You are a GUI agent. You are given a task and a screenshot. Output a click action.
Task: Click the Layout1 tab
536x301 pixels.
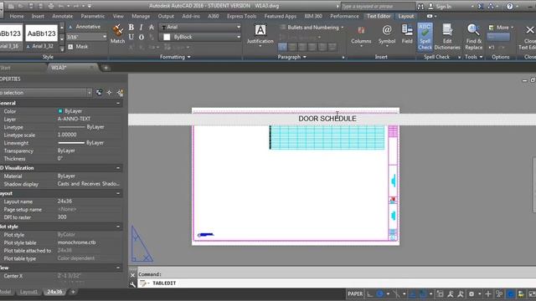tap(28, 292)
